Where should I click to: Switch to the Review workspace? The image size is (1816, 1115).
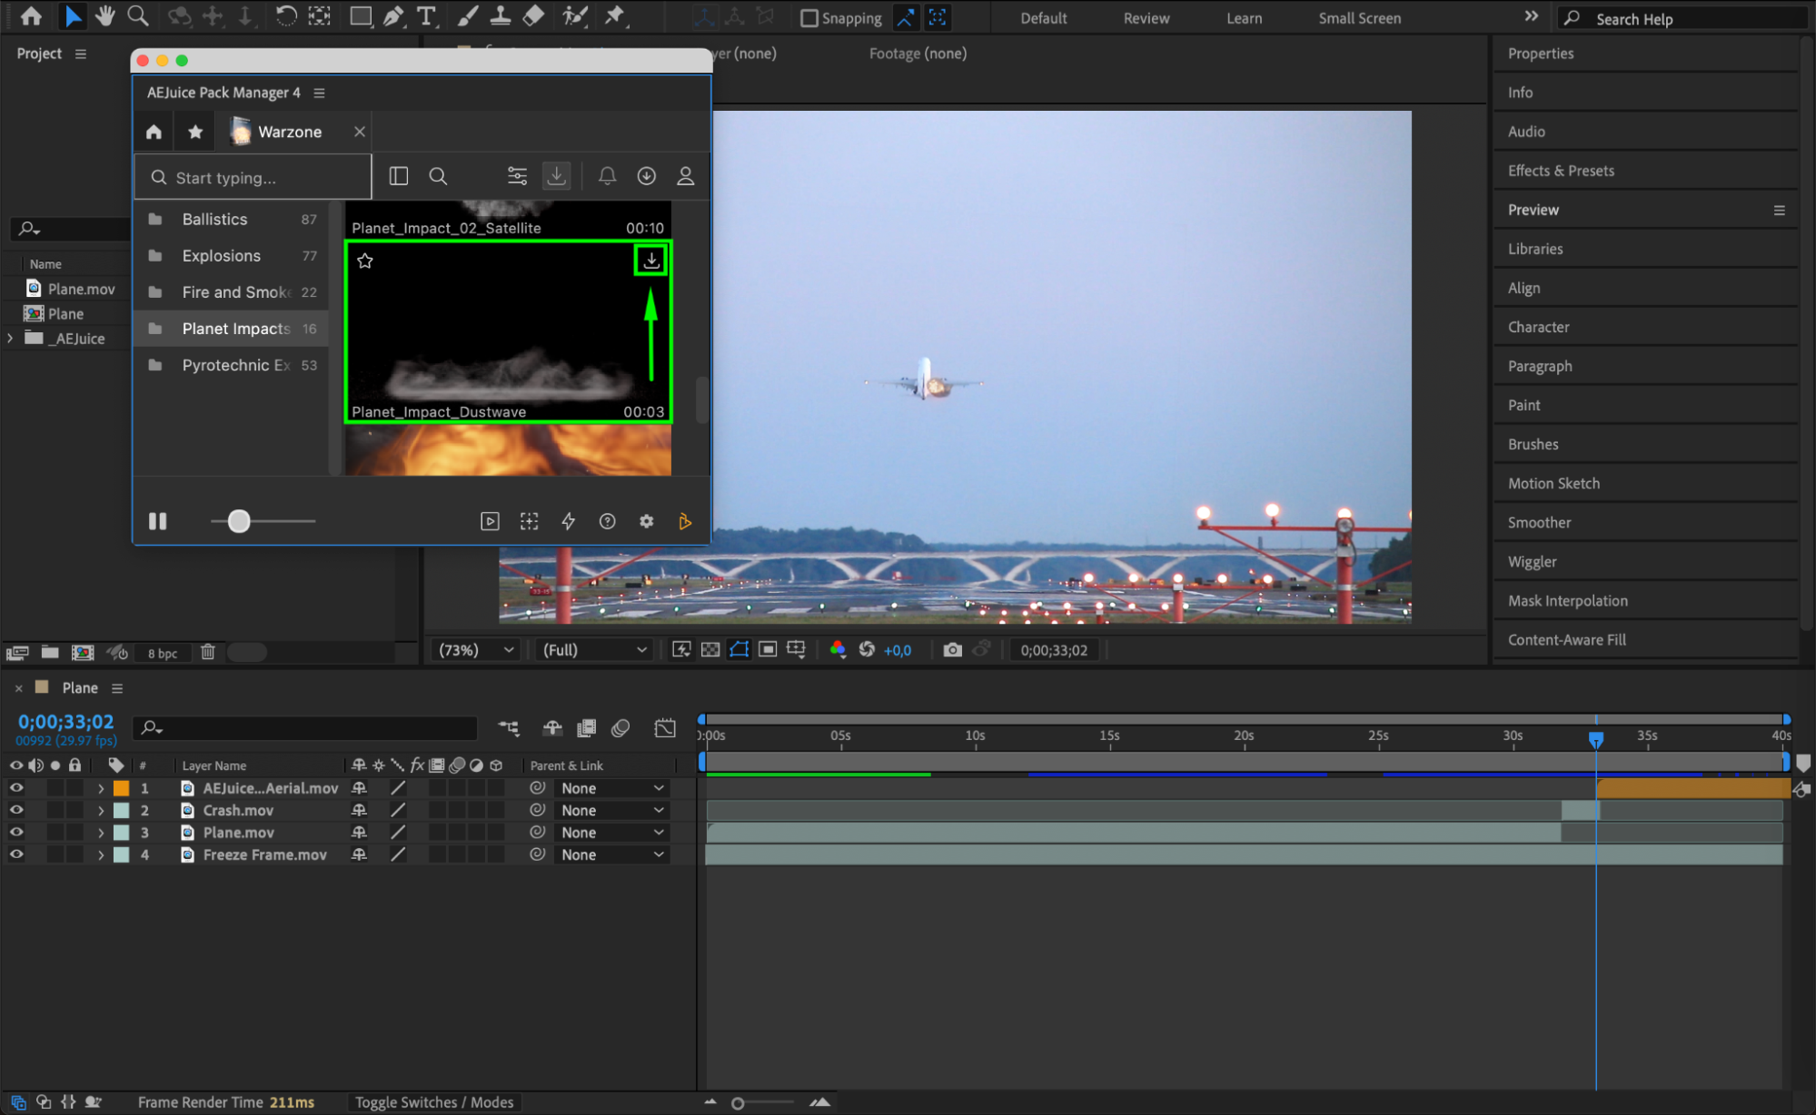1146,18
